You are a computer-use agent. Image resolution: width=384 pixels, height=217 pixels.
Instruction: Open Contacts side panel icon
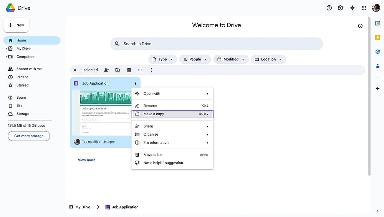[x=377, y=66]
